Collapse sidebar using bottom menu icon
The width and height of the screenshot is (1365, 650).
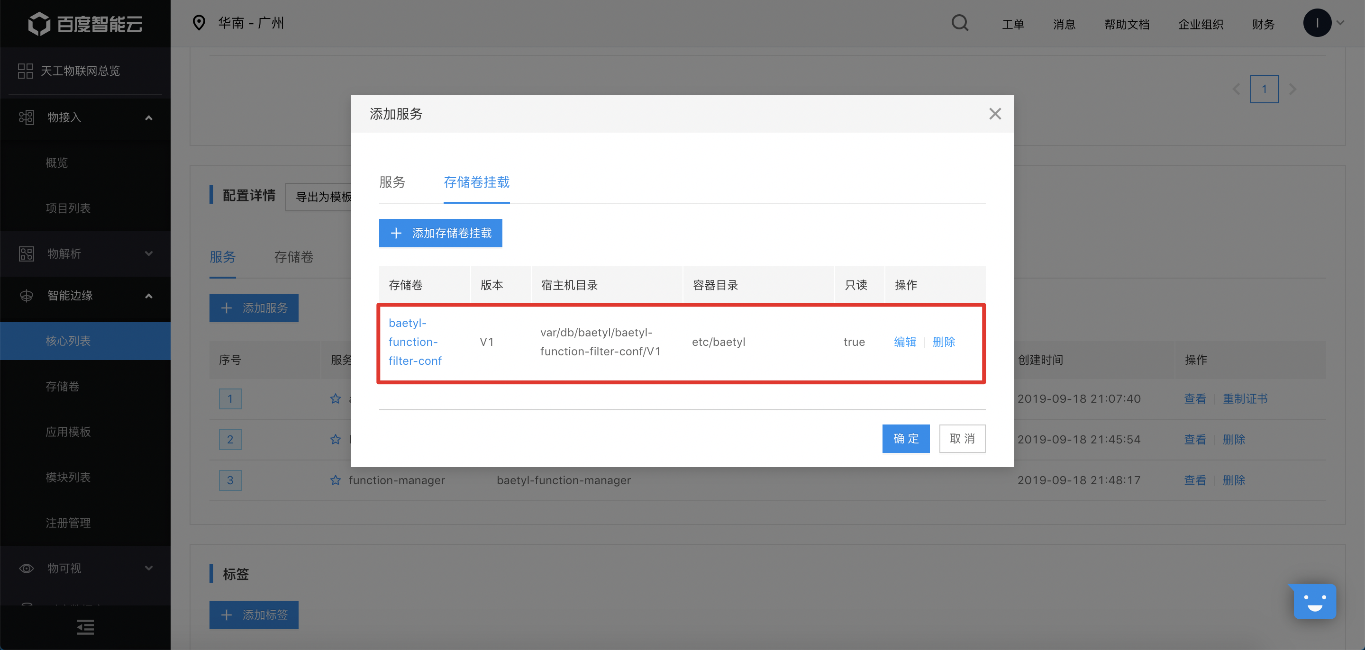pyautogui.click(x=85, y=627)
